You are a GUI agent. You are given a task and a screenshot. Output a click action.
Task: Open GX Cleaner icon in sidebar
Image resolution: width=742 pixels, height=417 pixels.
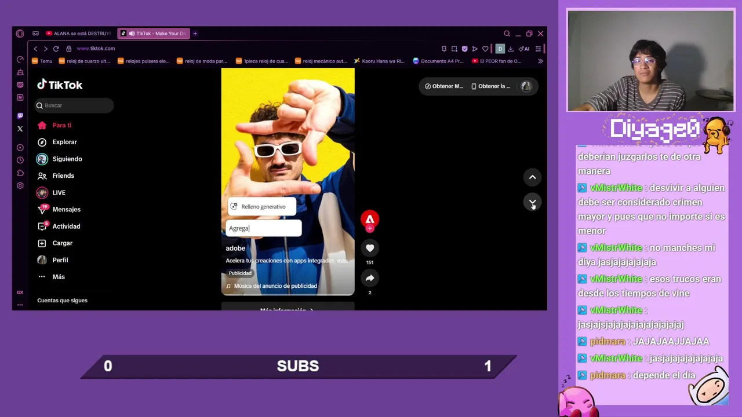click(20, 72)
